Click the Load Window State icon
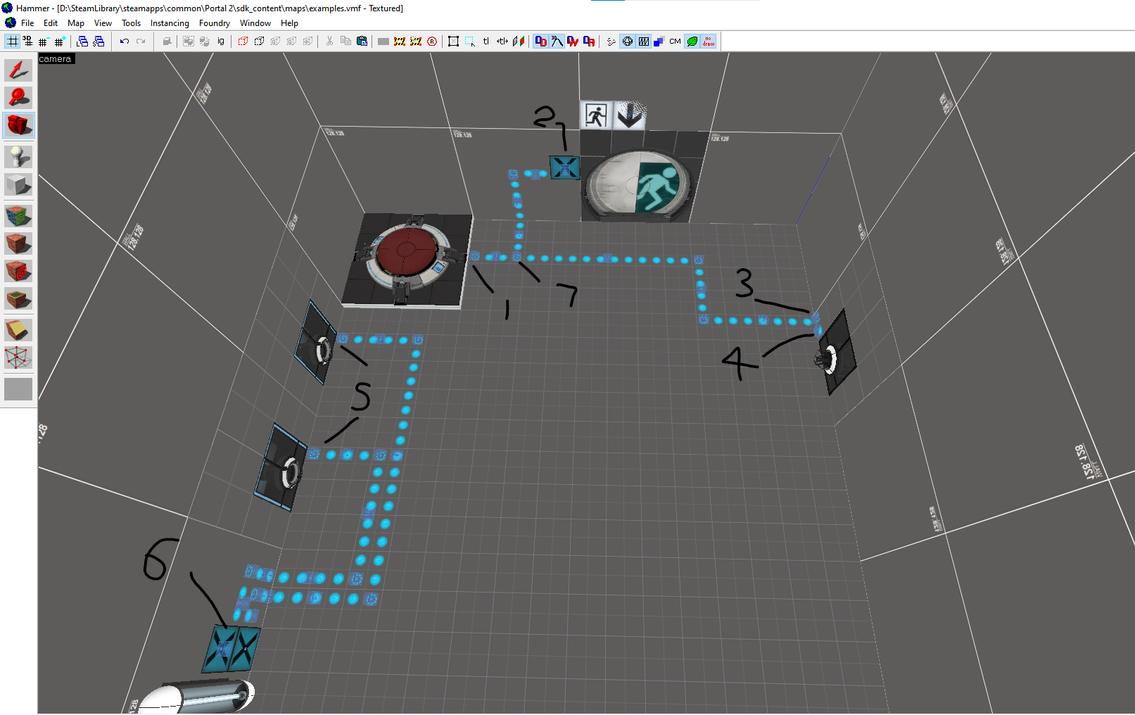Viewport: 1135px width, 715px height. [x=82, y=42]
